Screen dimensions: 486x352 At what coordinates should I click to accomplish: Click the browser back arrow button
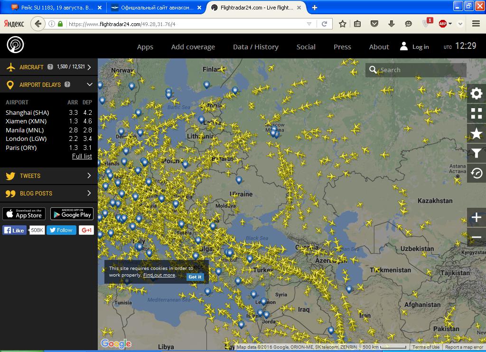[x=38, y=24]
